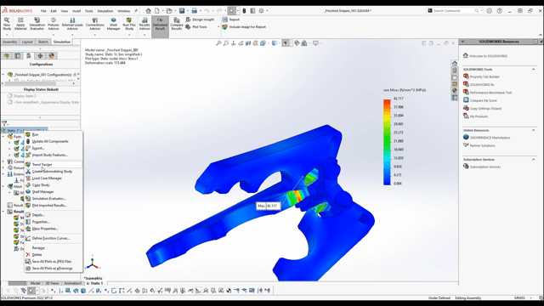
Task: Click Design Insight in the ribbon
Action: tap(201, 20)
